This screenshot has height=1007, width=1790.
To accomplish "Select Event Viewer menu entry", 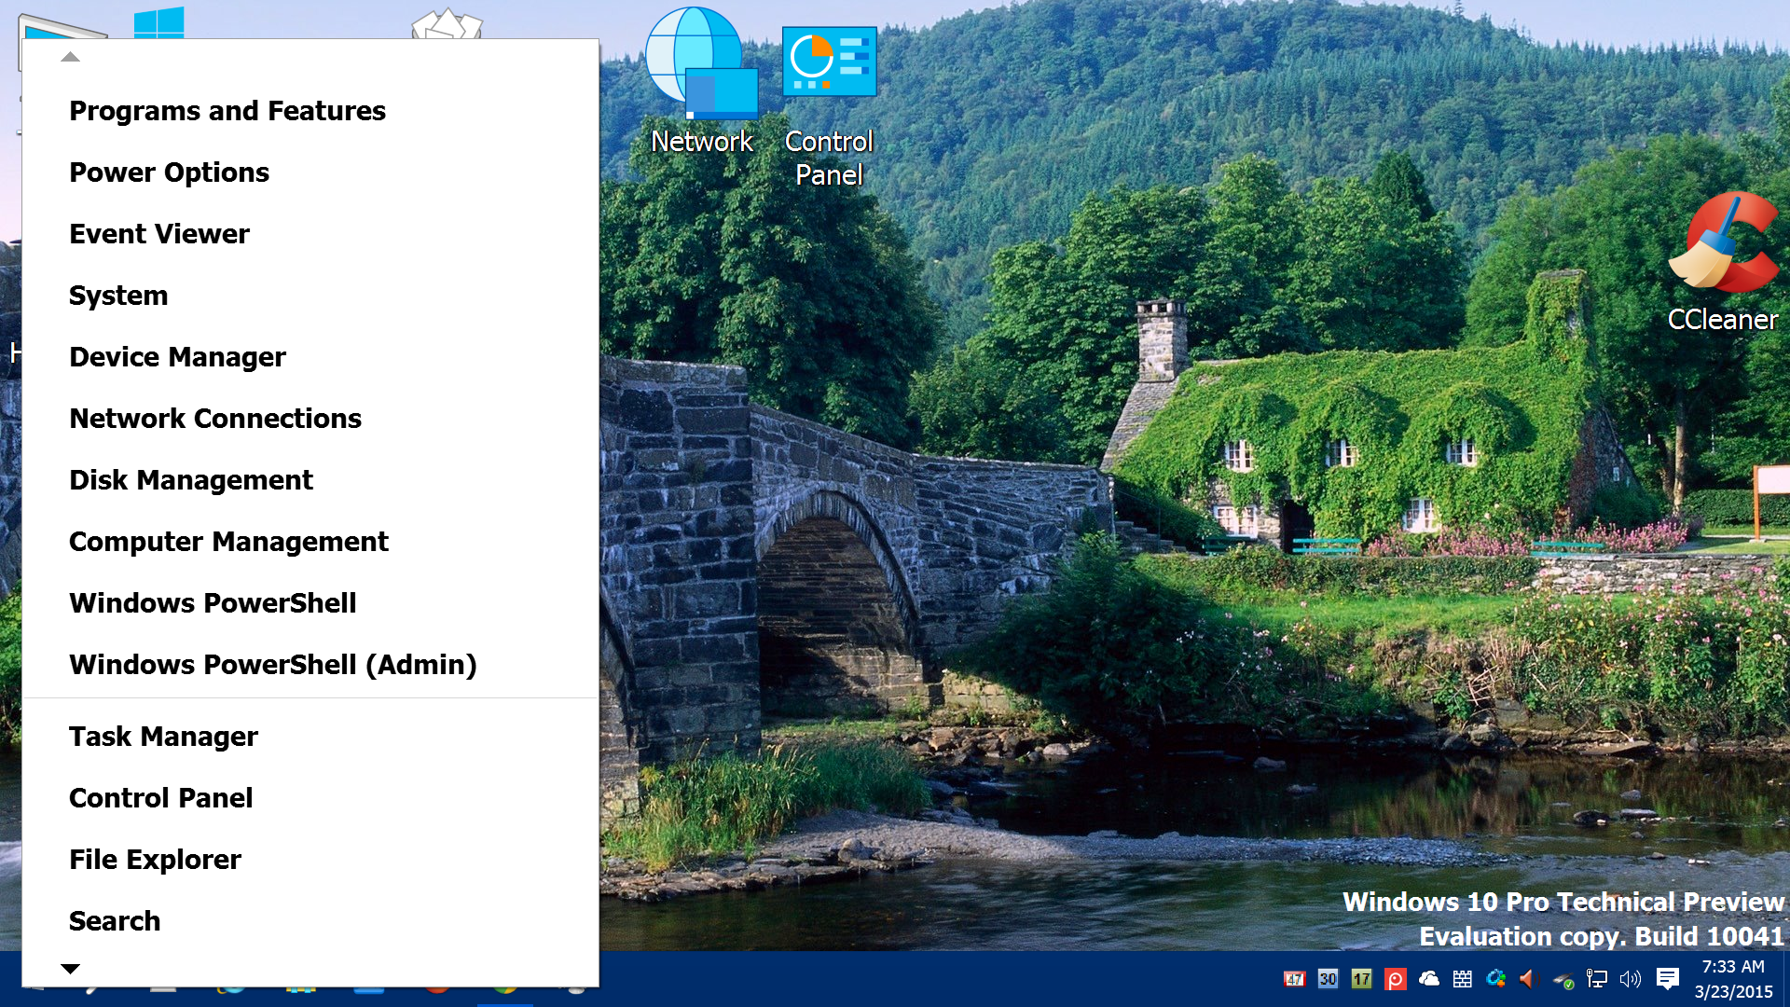I will pos(158,234).
